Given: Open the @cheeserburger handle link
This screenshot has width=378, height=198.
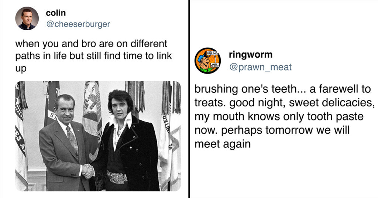Looking at the screenshot, I should point(78,24).
